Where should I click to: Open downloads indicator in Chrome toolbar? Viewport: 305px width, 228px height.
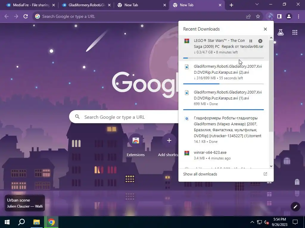click(x=270, y=17)
